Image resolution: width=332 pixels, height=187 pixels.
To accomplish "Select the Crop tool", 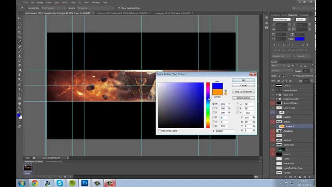I will [19, 37].
